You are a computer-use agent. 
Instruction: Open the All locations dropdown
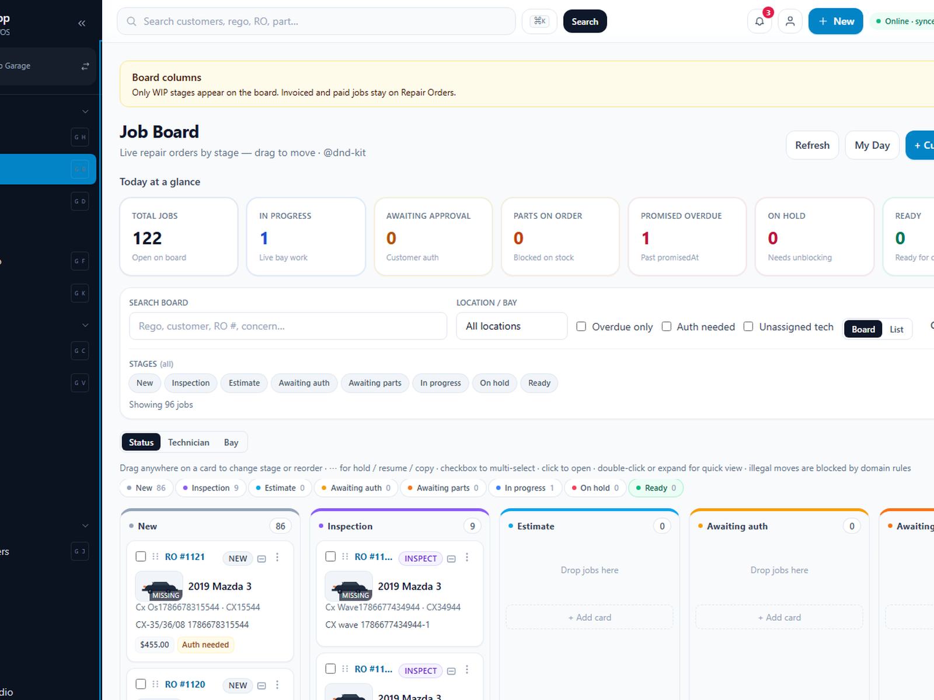point(511,326)
